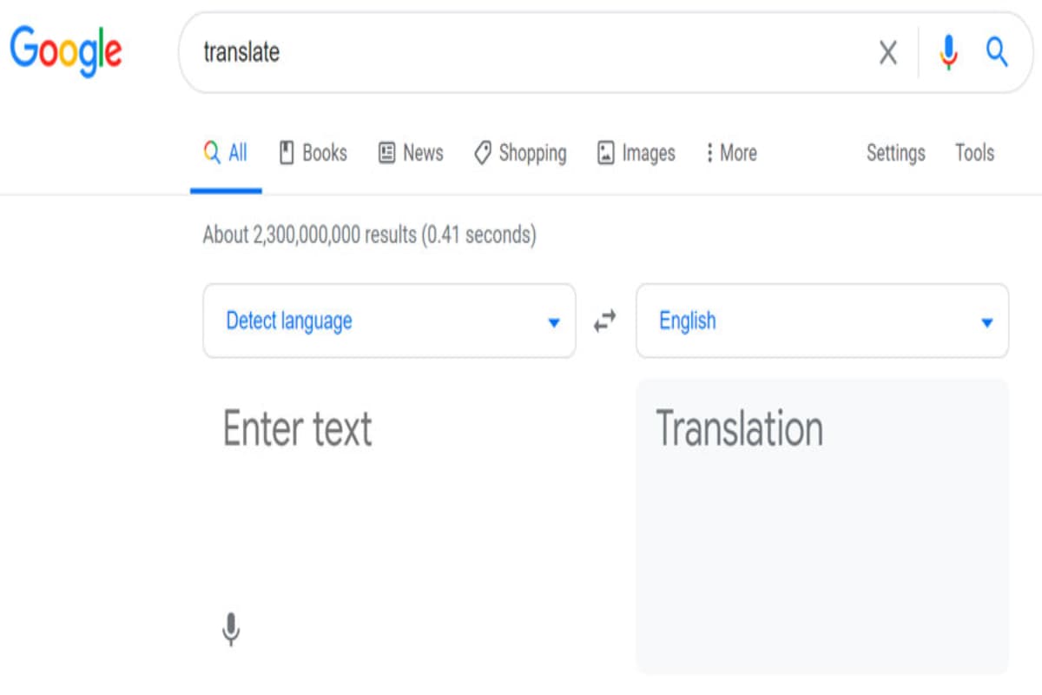Open search Tools
This screenshot has width=1042, height=695.
tap(974, 153)
